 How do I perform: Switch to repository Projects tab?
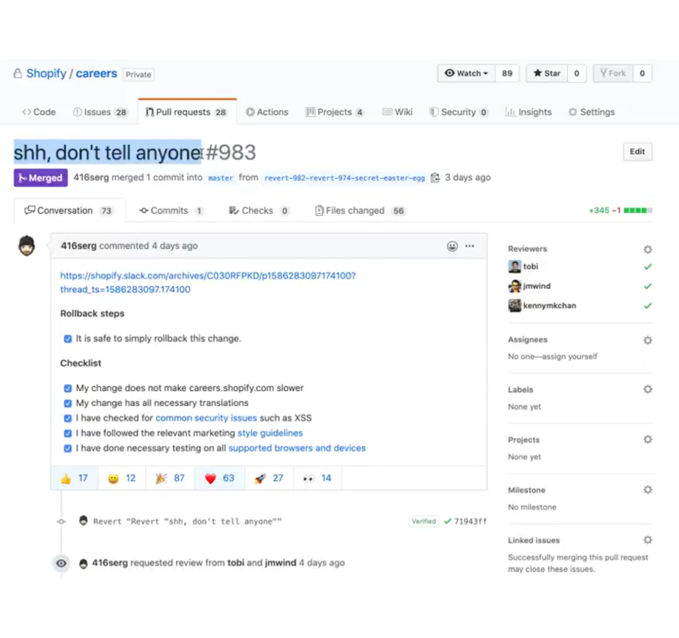click(335, 112)
